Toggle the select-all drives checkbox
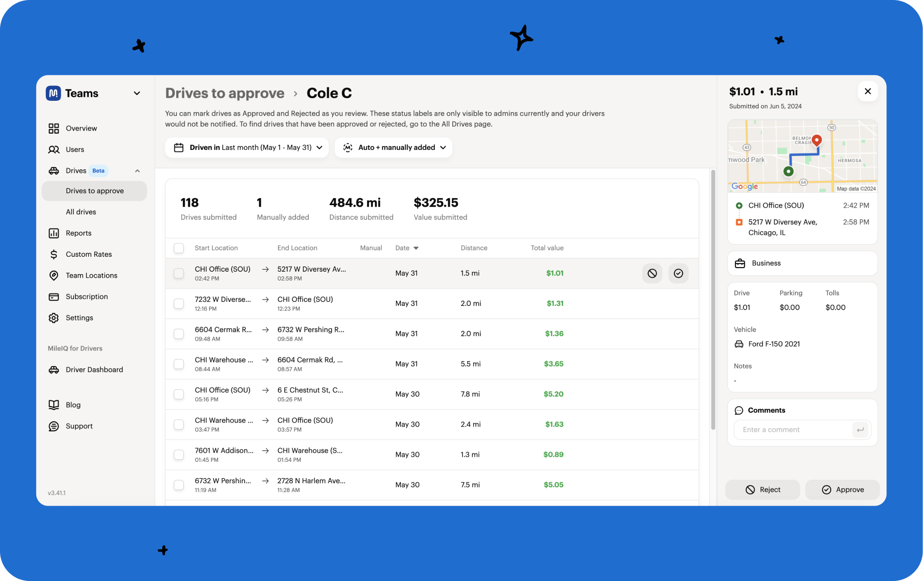The image size is (923, 581). (x=179, y=248)
